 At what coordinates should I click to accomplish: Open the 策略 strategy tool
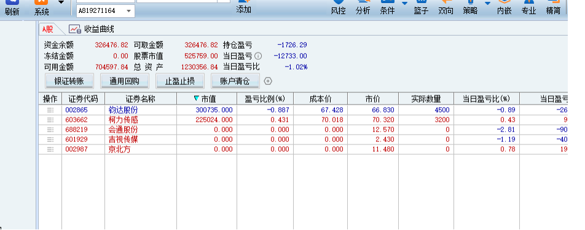(470, 7)
